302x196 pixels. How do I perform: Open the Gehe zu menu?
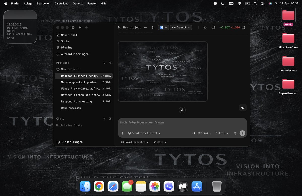point(78,4)
